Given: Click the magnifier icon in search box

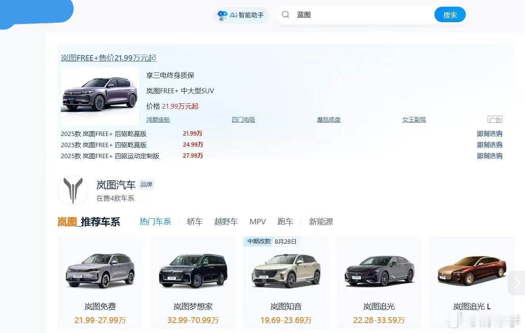Looking at the screenshot, I should click(285, 15).
